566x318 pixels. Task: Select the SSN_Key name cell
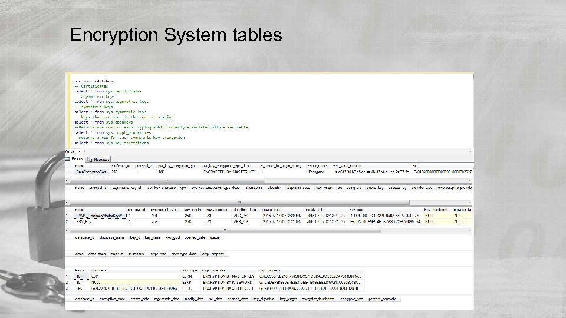[100, 222]
